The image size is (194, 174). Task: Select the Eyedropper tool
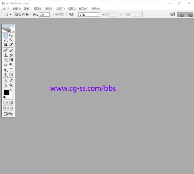(11, 80)
